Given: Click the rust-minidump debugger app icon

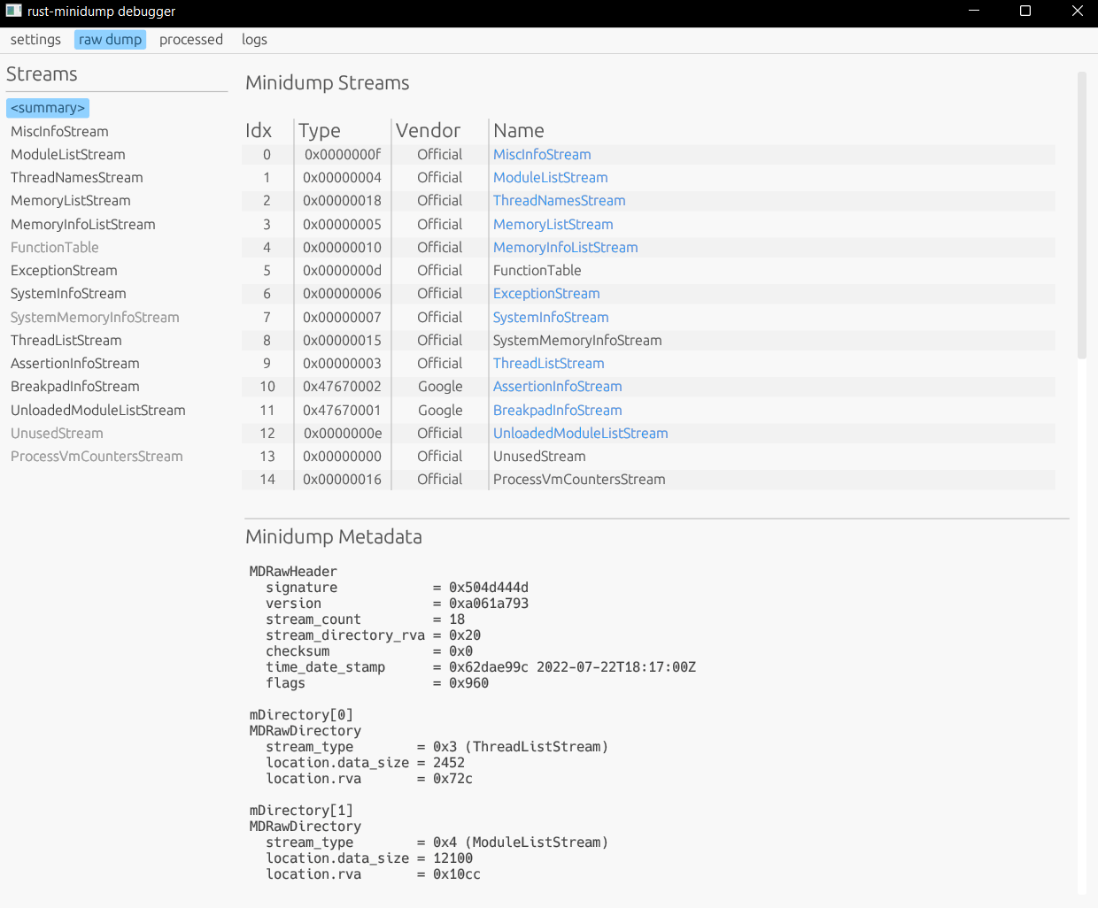Looking at the screenshot, I should (x=13, y=11).
